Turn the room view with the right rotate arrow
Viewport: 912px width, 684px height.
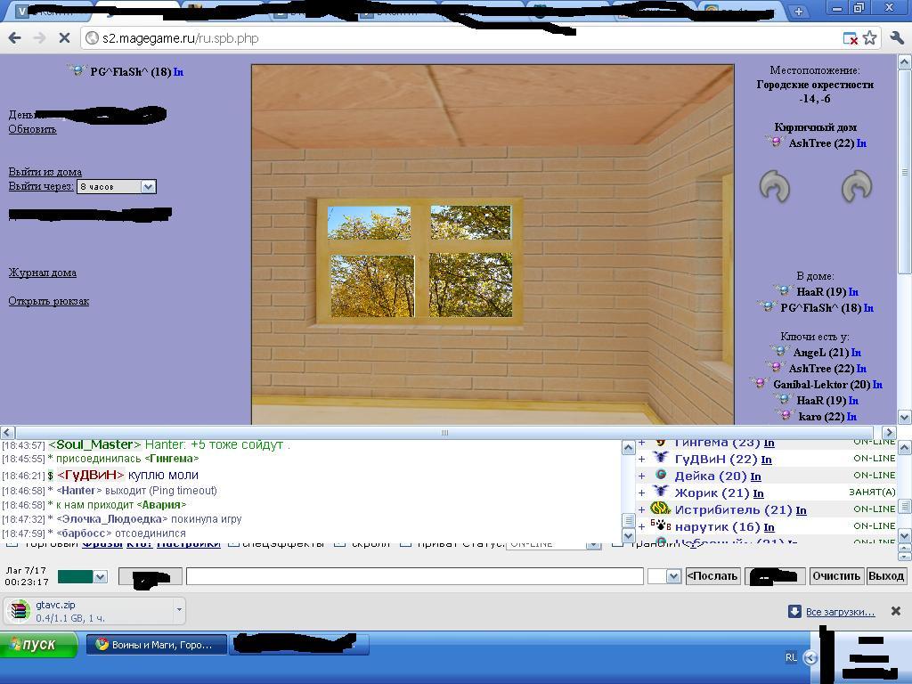(857, 186)
